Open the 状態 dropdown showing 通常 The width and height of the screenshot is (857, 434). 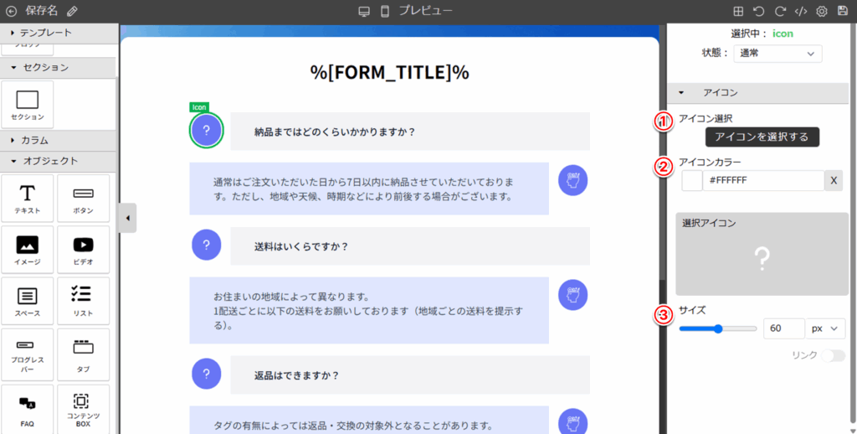[777, 54]
